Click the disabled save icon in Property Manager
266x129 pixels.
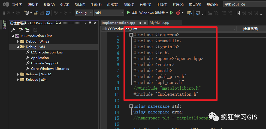35,30
